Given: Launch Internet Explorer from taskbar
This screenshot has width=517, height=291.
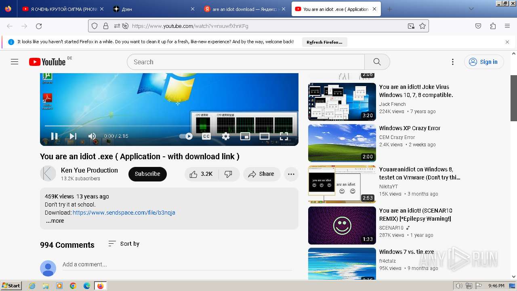Looking at the screenshot, I should tap(32, 286).
